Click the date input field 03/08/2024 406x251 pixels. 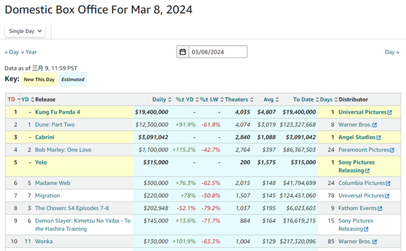(x=218, y=52)
